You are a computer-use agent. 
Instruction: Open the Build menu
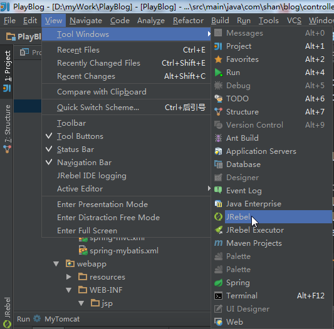[x=220, y=21]
